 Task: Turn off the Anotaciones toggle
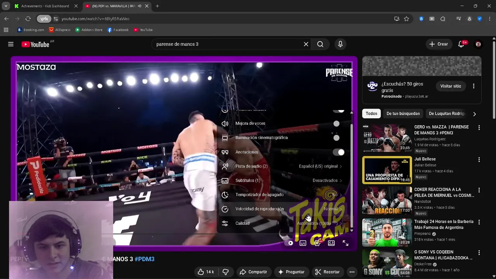[339, 152]
